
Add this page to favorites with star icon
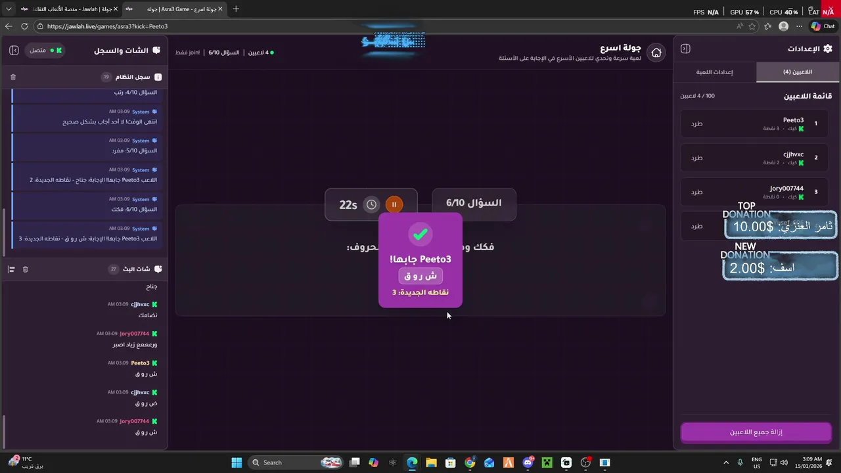point(752,26)
